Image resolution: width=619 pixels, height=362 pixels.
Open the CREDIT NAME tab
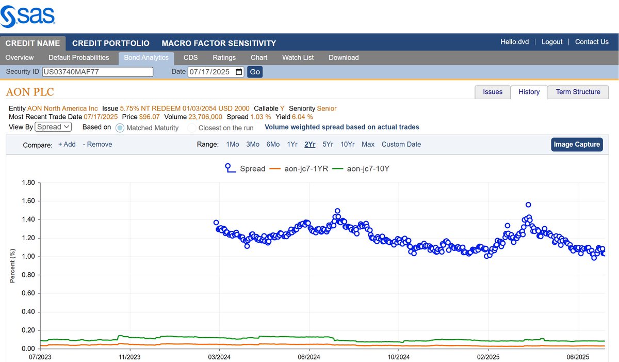pos(33,43)
